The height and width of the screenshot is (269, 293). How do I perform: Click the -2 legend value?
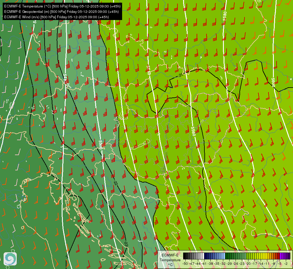pyautogui.click(x=286, y=264)
